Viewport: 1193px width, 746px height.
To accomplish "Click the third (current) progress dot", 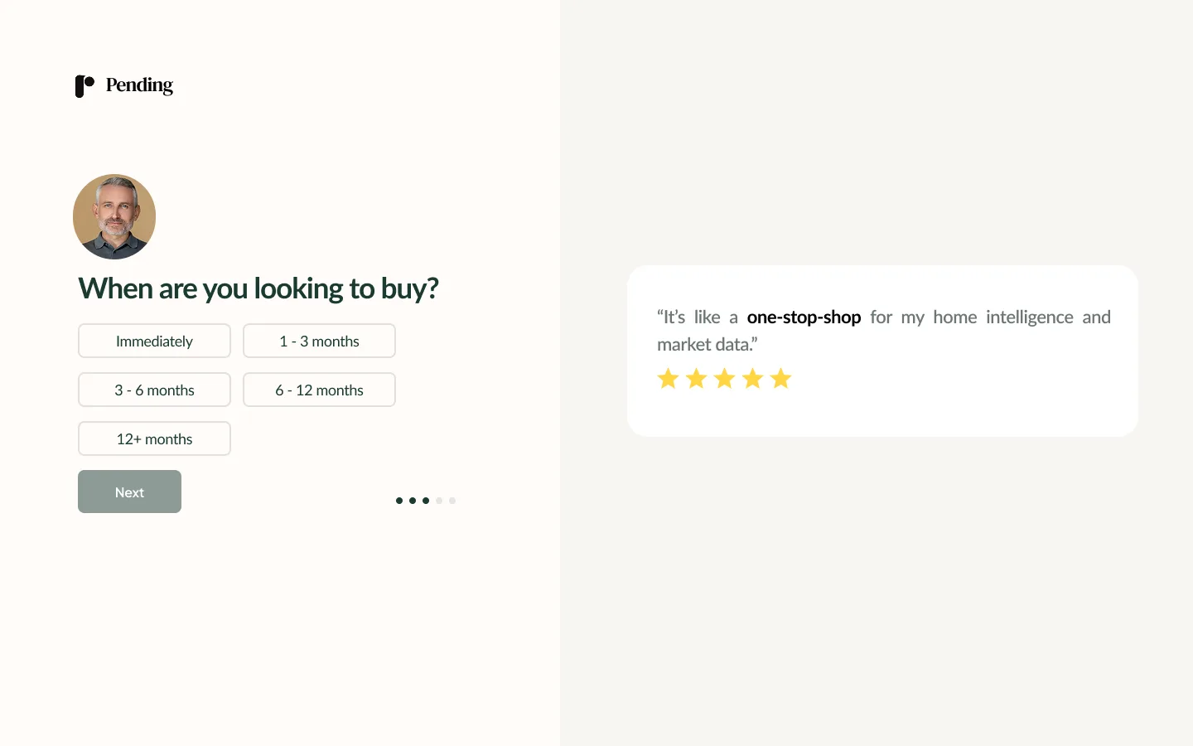I will coord(426,501).
